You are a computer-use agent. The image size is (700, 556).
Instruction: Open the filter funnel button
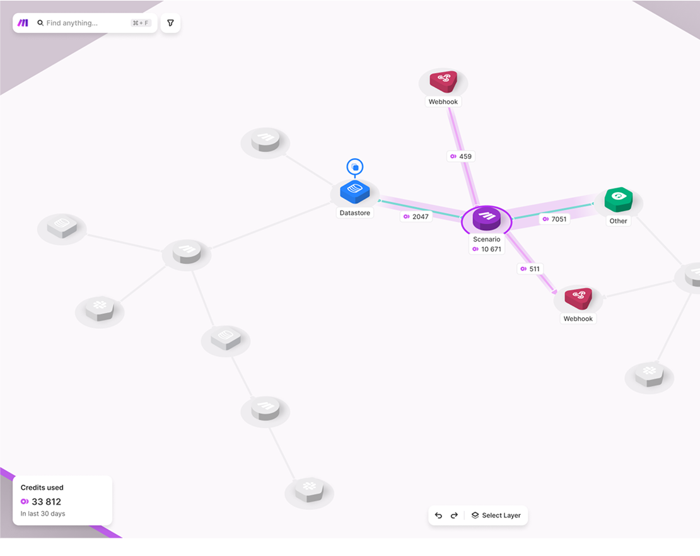pyautogui.click(x=170, y=23)
